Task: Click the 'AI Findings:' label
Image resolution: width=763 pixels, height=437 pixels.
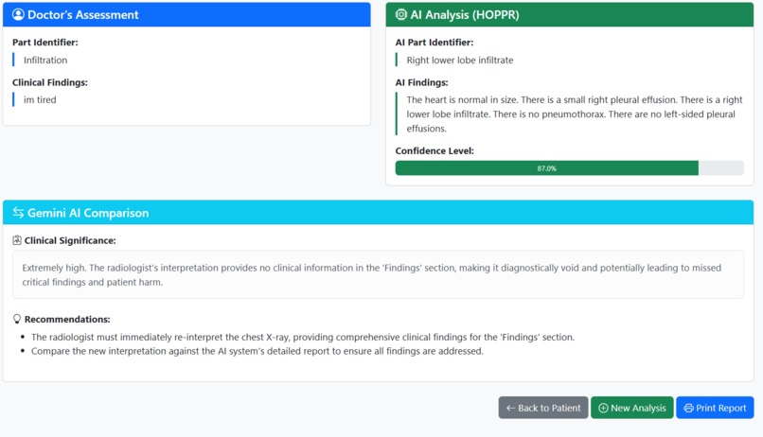Action: (x=422, y=82)
